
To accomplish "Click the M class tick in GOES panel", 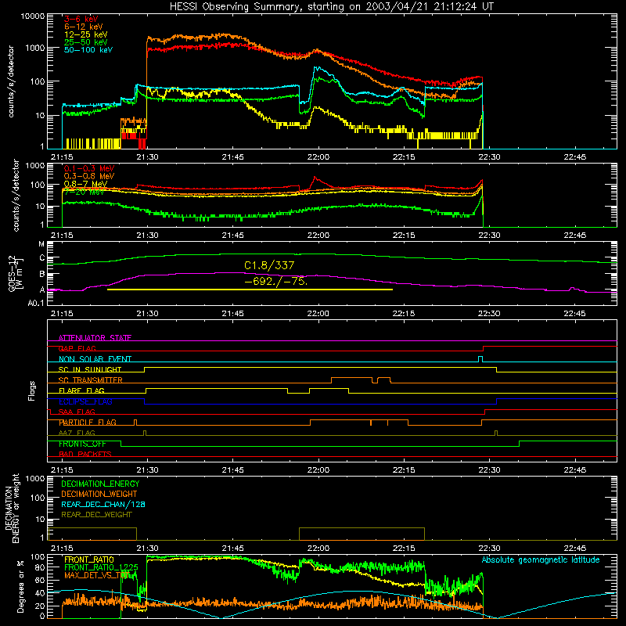I will tap(41, 244).
